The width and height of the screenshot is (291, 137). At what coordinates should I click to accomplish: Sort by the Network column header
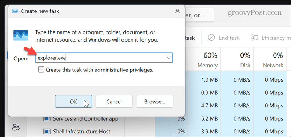click(x=270, y=59)
